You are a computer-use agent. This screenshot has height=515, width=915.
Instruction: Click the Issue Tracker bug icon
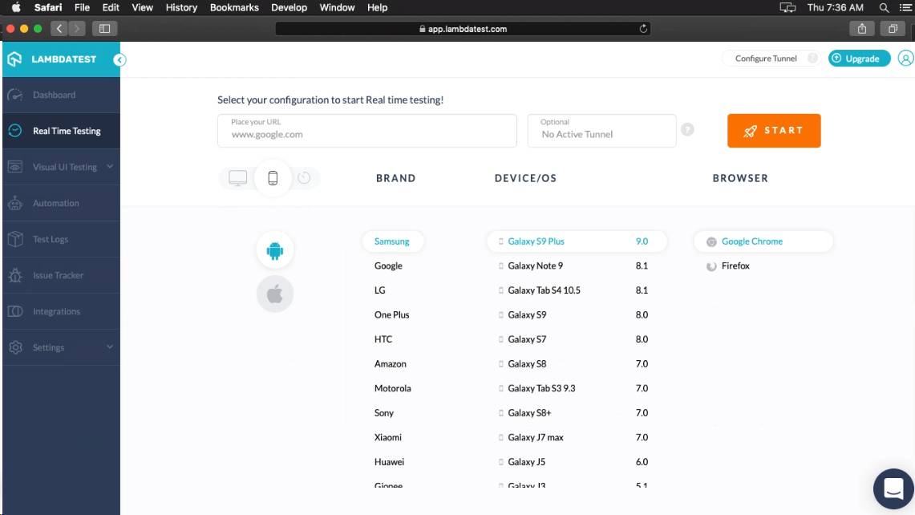[x=15, y=275]
